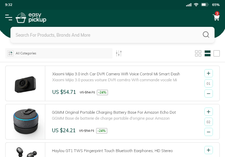Click the All Categories grid icon
The height and width of the screenshot is (157, 225).
click(10, 53)
